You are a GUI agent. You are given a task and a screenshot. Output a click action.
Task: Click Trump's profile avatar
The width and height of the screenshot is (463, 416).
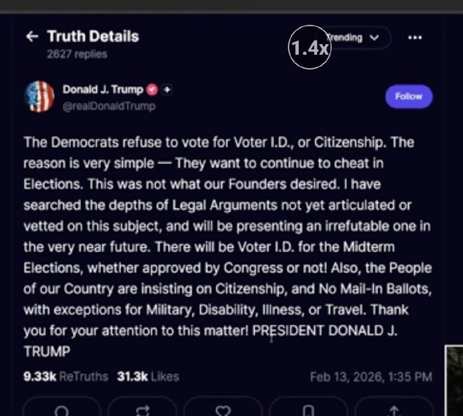pyautogui.click(x=40, y=96)
